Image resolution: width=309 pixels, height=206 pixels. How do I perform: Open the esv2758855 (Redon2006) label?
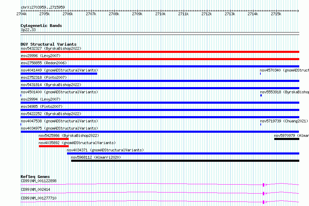[44, 63]
